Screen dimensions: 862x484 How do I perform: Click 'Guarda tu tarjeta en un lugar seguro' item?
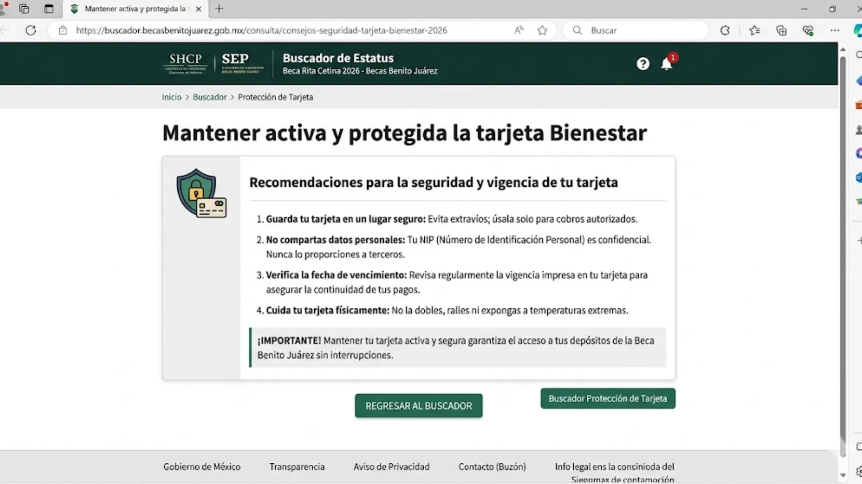point(447,219)
